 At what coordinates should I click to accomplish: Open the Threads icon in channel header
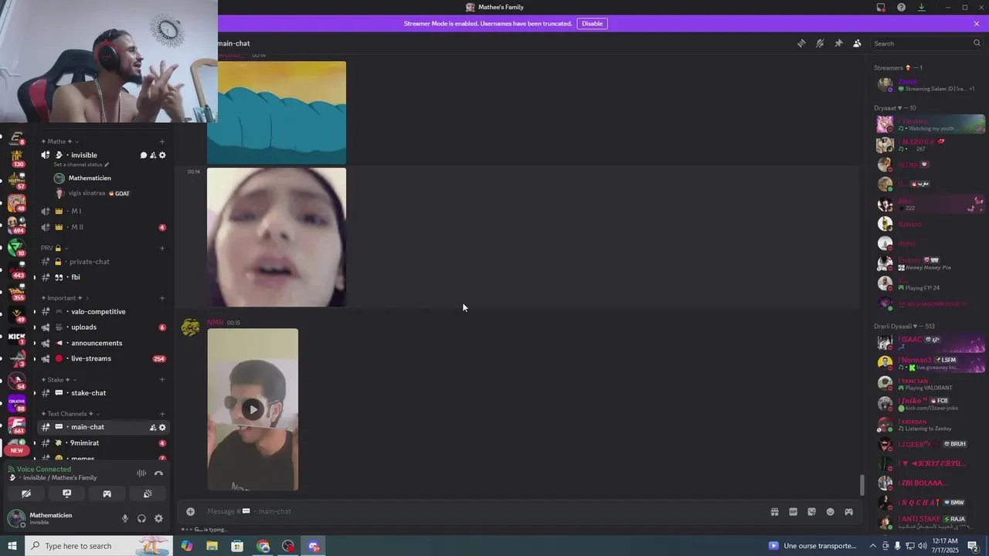pyautogui.click(x=801, y=43)
